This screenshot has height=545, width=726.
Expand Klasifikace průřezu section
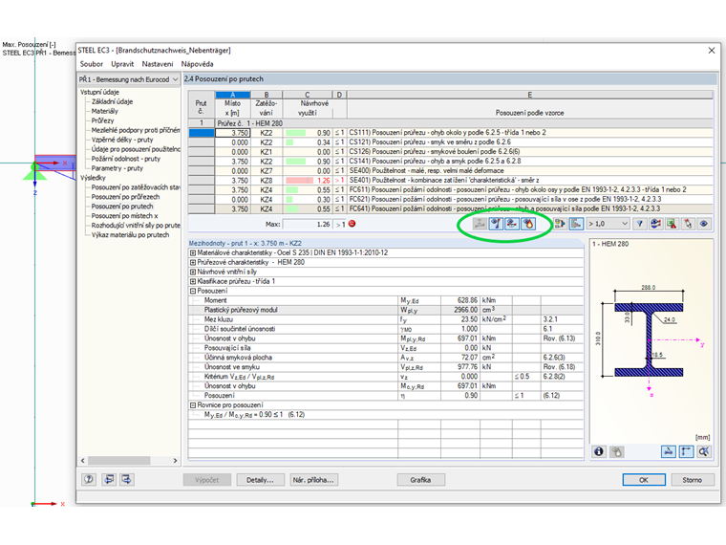193,281
